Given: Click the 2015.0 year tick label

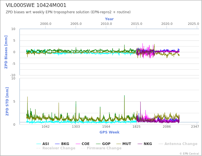Looking at the screenshot, I should pyautogui.click(x=136, y=24).
